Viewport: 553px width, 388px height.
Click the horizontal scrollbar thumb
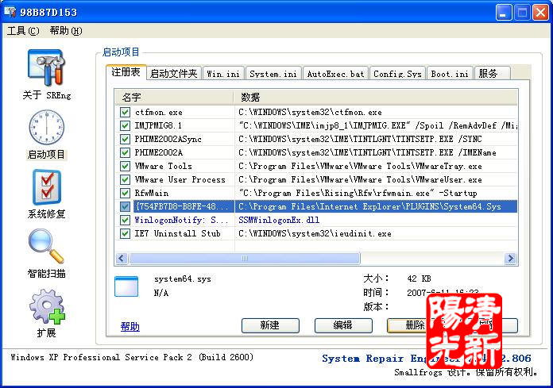(245, 259)
